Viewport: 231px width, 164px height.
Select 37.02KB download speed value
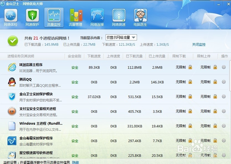click(94, 97)
